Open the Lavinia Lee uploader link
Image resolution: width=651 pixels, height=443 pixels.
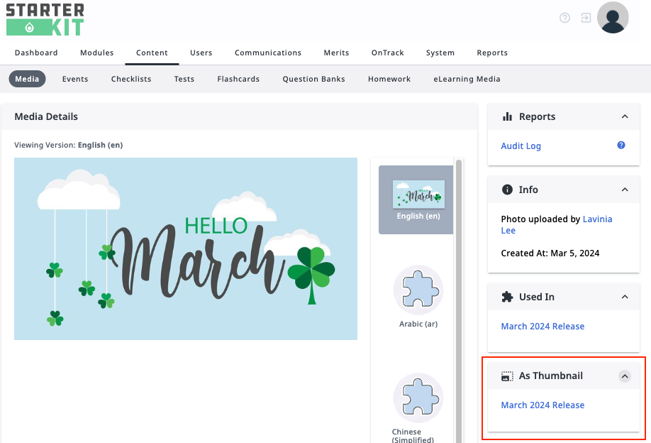[557, 225]
